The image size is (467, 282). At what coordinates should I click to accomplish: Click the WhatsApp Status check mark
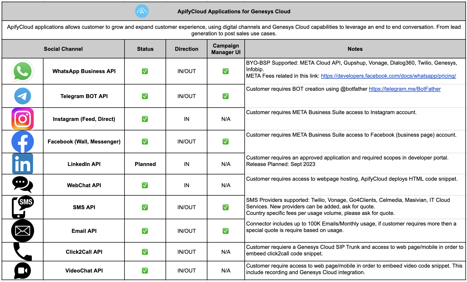pos(145,71)
